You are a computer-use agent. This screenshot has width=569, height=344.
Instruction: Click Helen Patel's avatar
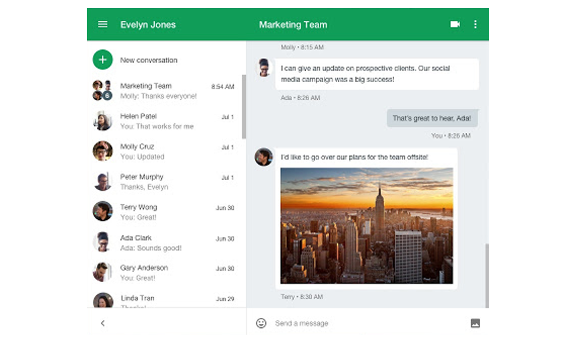[103, 121]
